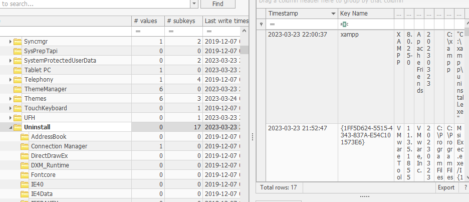Click the Apache Friends publisher cell
Screen dimensions: 469x202
pos(419,76)
